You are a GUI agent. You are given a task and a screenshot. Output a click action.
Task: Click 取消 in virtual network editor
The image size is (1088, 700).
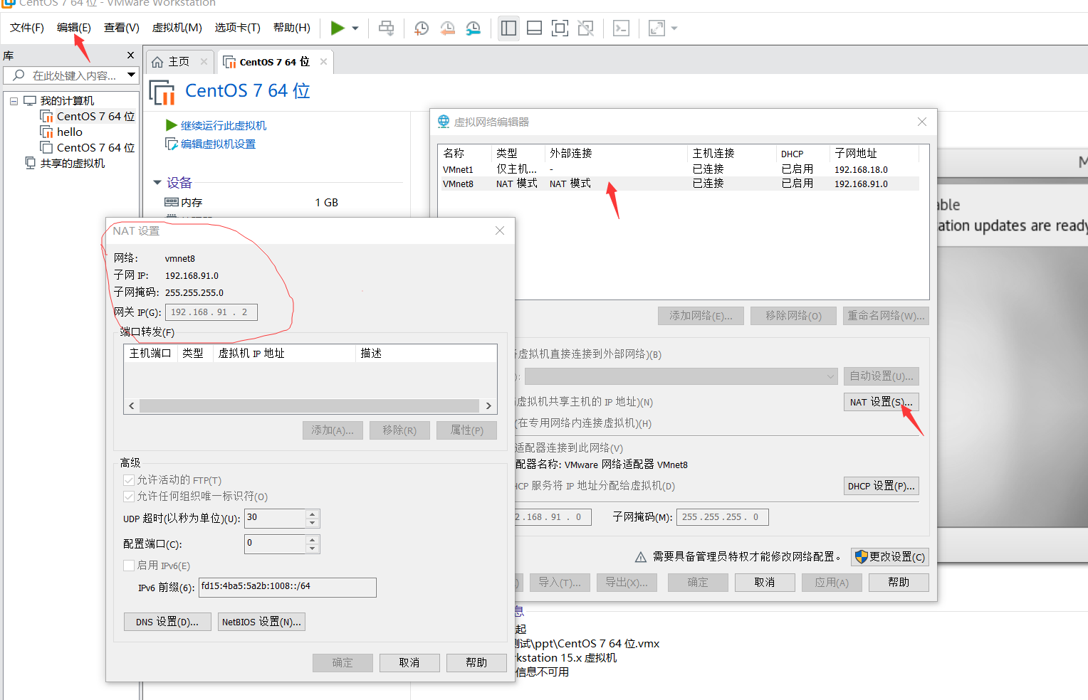pos(764,583)
